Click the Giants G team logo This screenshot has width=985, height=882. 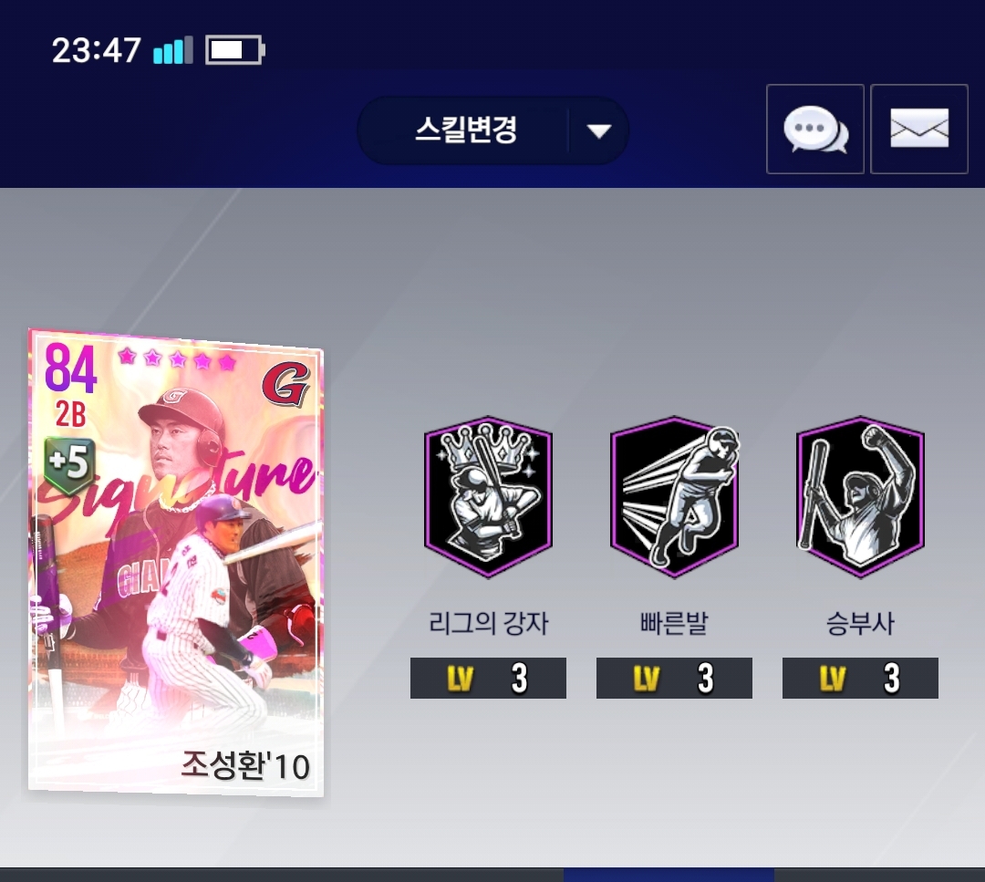point(285,385)
